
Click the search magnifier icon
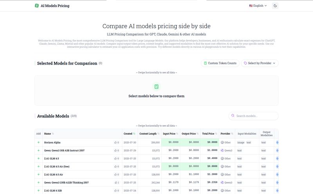(x=233, y=115)
